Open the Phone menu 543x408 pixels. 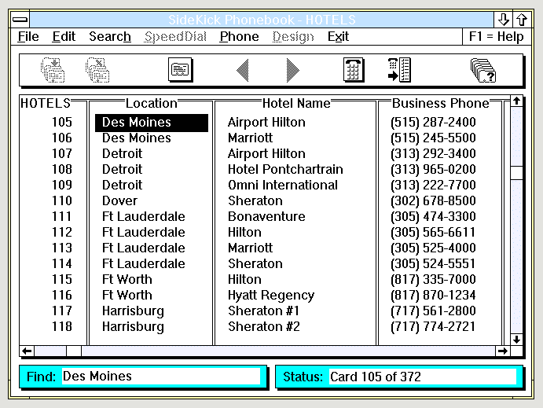click(x=240, y=36)
